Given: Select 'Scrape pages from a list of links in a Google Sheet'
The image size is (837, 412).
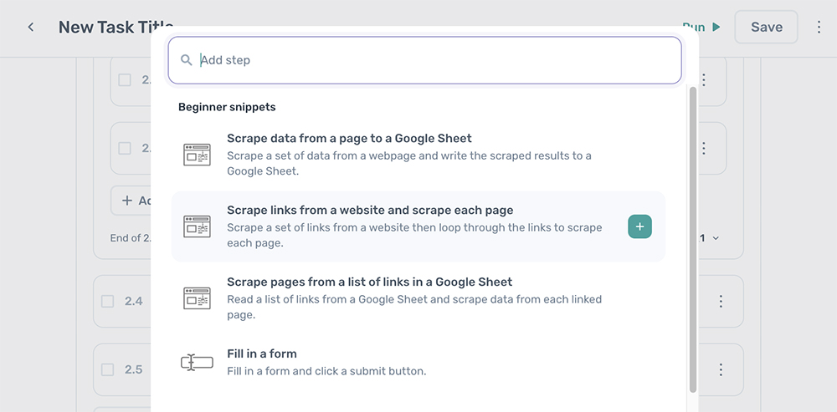Looking at the screenshot, I should pyautogui.click(x=418, y=298).
